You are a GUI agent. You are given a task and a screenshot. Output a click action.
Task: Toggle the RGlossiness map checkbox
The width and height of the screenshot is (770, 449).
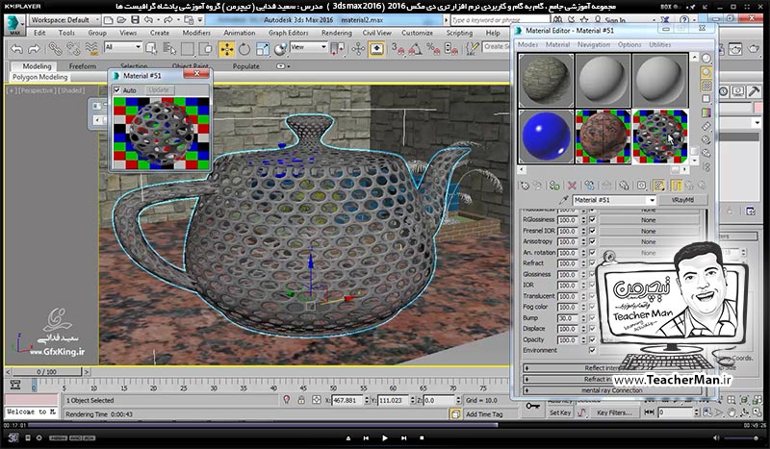click(x=592, y=220)
